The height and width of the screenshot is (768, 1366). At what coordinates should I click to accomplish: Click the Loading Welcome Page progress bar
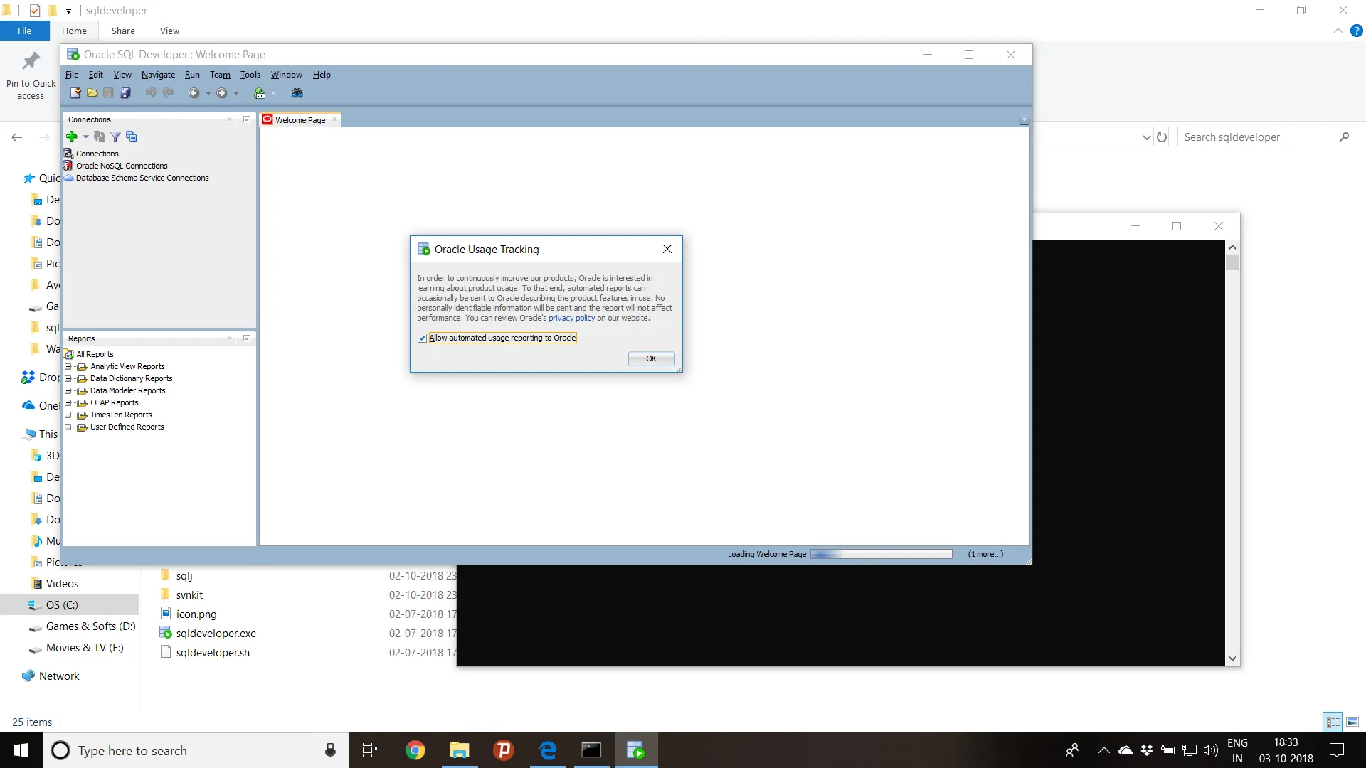[x=881, y=554]
